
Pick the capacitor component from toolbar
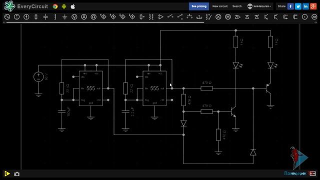click(45, 16)
